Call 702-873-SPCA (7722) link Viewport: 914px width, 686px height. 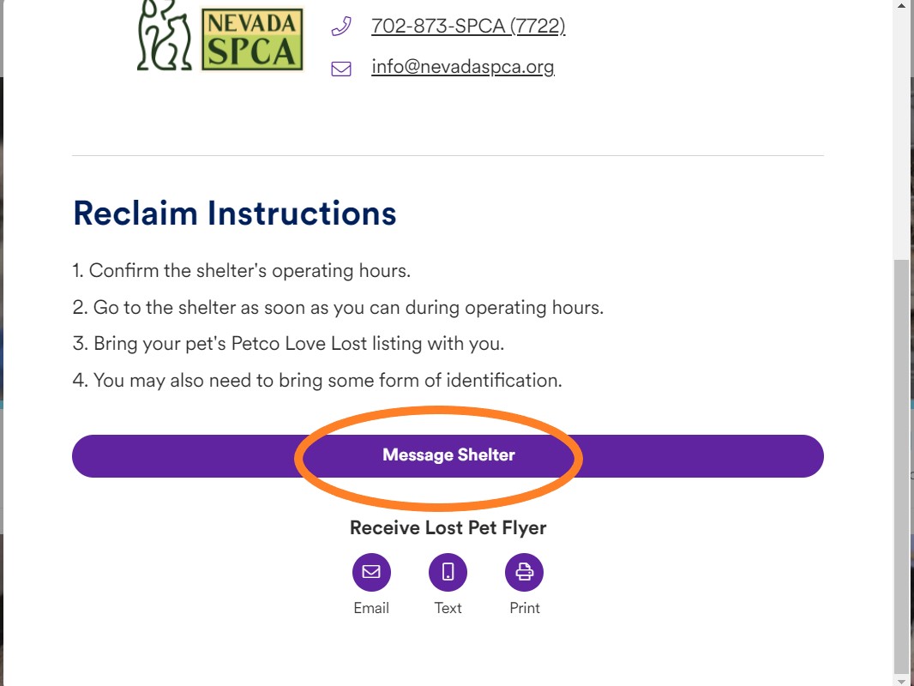468,26
